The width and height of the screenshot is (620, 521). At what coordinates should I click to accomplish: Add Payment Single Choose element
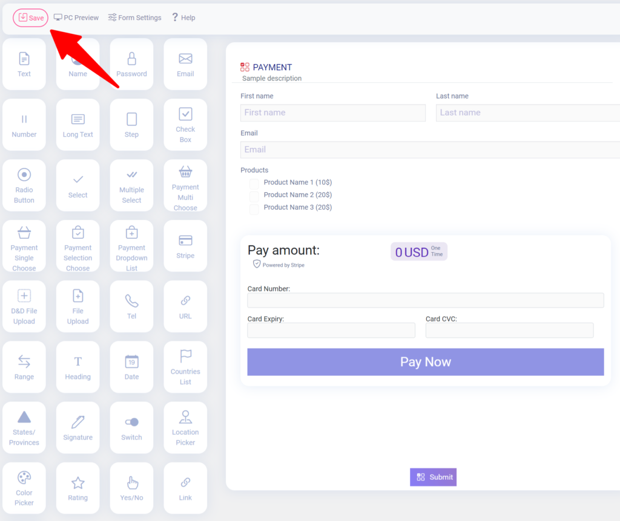point(24,246)
